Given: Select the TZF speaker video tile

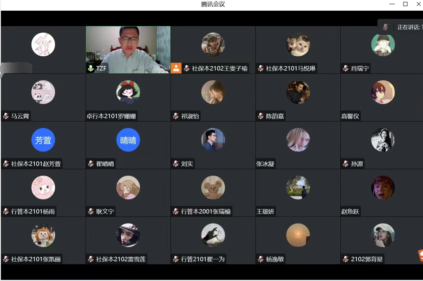Looking at the screenshot, I should point(128,47).
